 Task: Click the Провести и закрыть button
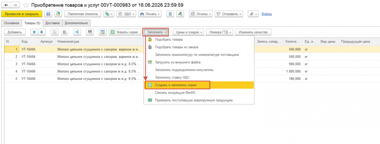point(22,14)
